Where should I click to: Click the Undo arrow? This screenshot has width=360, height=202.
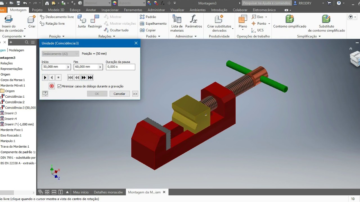point(25,3)
